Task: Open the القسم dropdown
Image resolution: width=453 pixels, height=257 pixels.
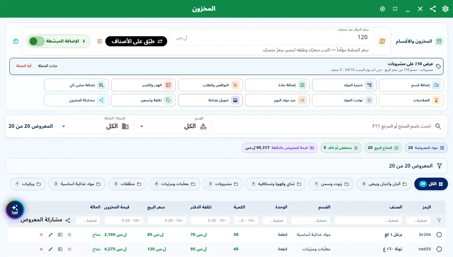Action: click(x=173, y=126)
